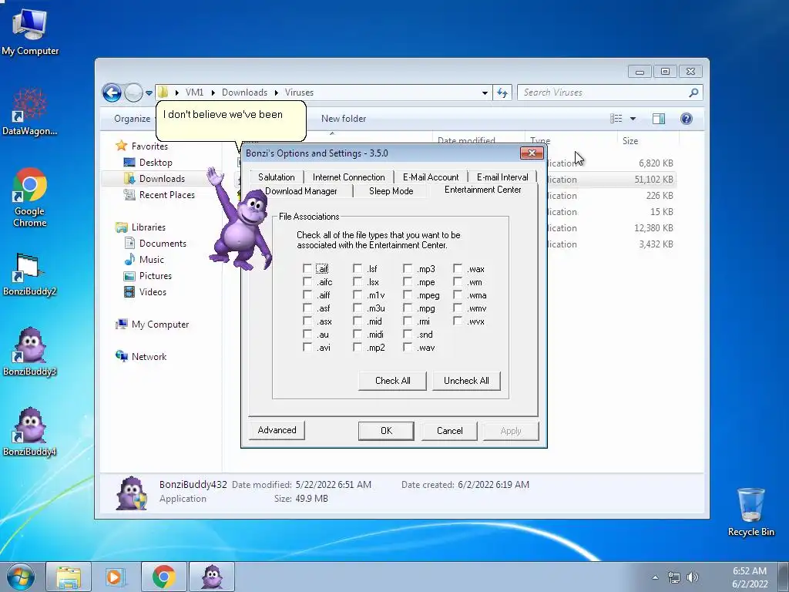Enable the .avi file association
Image resolution: width=789 pixels, height=592 pixels.
[x=307, y=347]
